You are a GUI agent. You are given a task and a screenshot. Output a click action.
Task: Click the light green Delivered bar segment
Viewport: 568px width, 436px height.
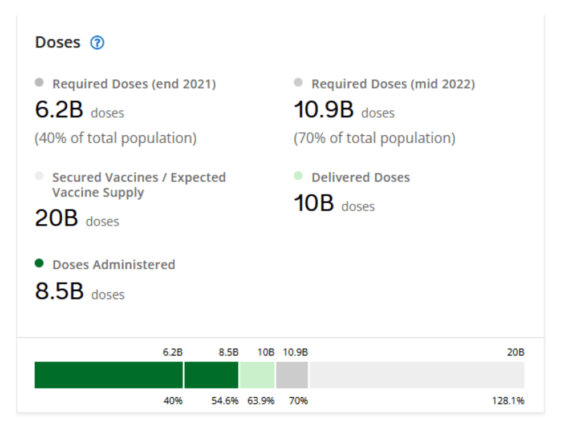[257, 375]
